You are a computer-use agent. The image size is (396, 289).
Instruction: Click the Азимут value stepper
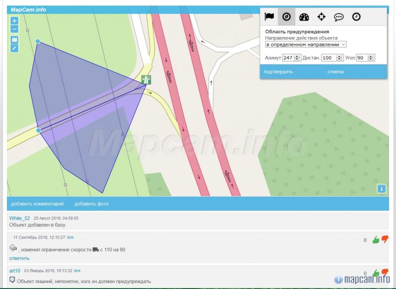coord(297,58)
